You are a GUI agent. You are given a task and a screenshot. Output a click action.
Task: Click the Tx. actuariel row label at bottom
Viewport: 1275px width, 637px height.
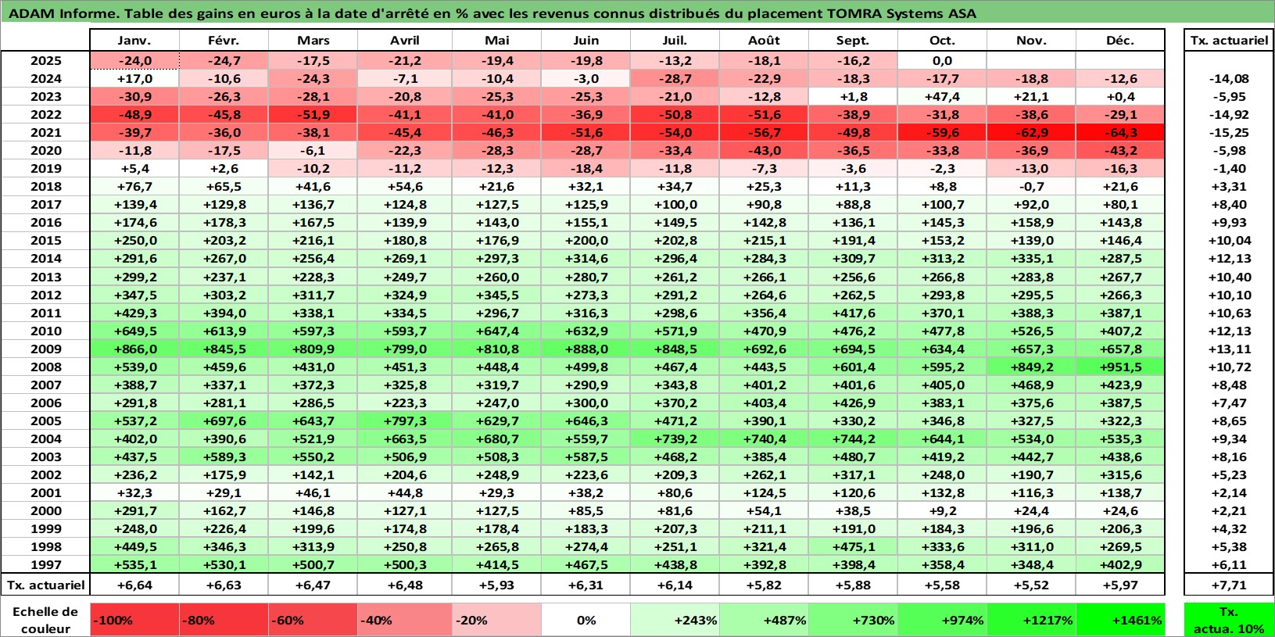pyautogui.click(x=45, y=585)
